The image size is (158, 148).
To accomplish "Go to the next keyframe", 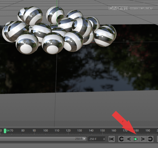I will pos(150,139).
